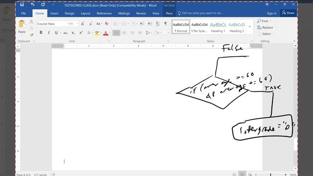Click the page count in status bar
313x176 pixels.
(23, 175)
